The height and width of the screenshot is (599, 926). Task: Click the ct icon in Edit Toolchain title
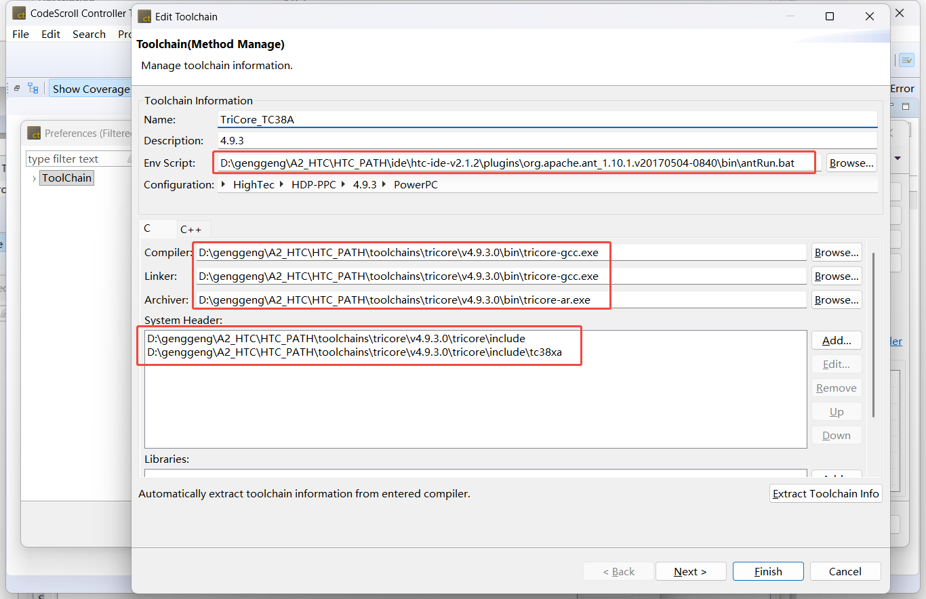(x=143, y=16)
